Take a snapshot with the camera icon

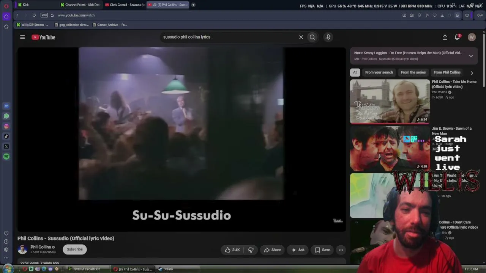412,15
